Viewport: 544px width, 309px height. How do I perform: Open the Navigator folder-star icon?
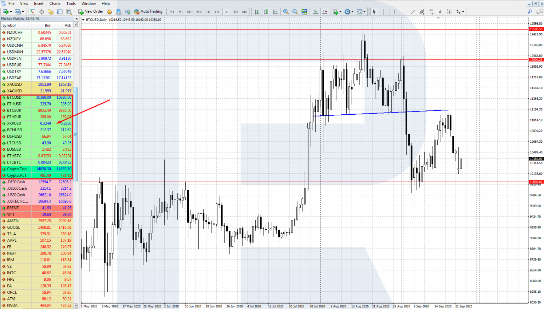pos(51,12)
